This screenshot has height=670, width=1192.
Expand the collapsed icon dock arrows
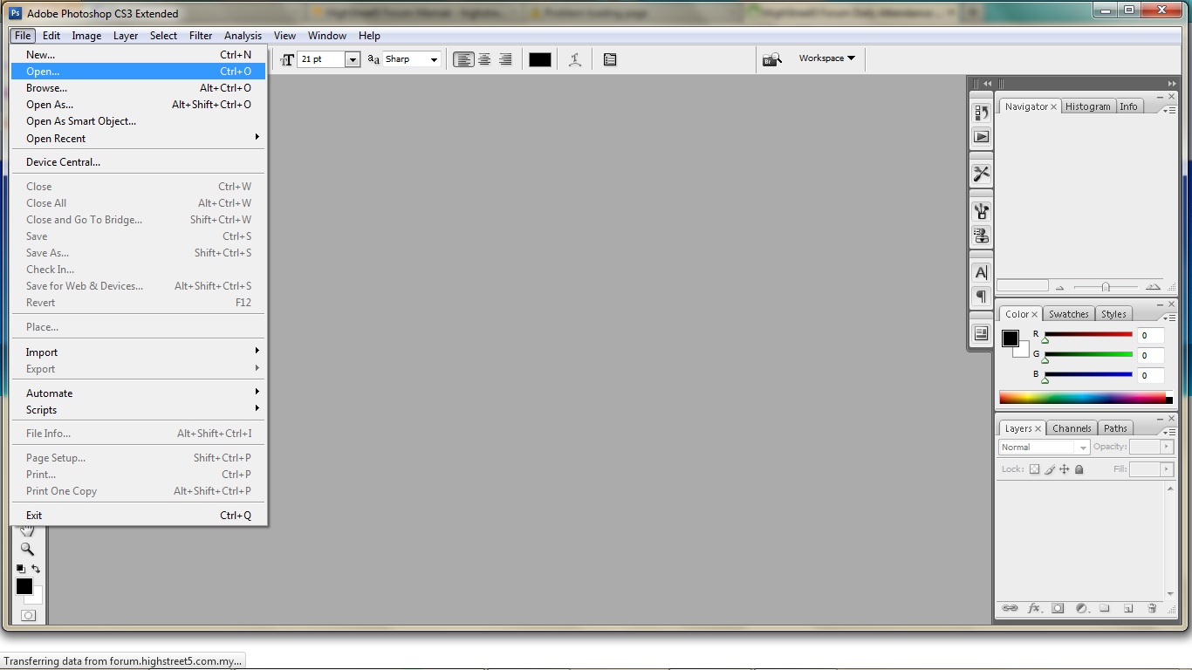987,84
